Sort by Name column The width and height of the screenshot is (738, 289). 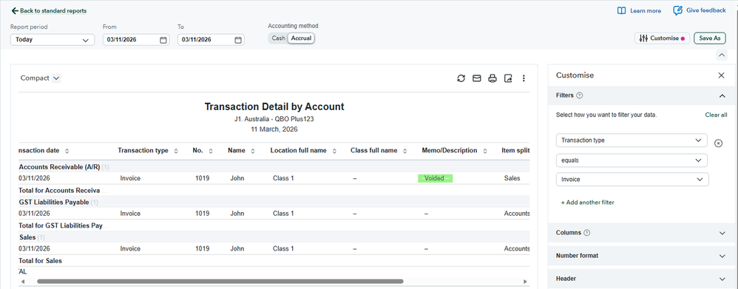(253, 151)
